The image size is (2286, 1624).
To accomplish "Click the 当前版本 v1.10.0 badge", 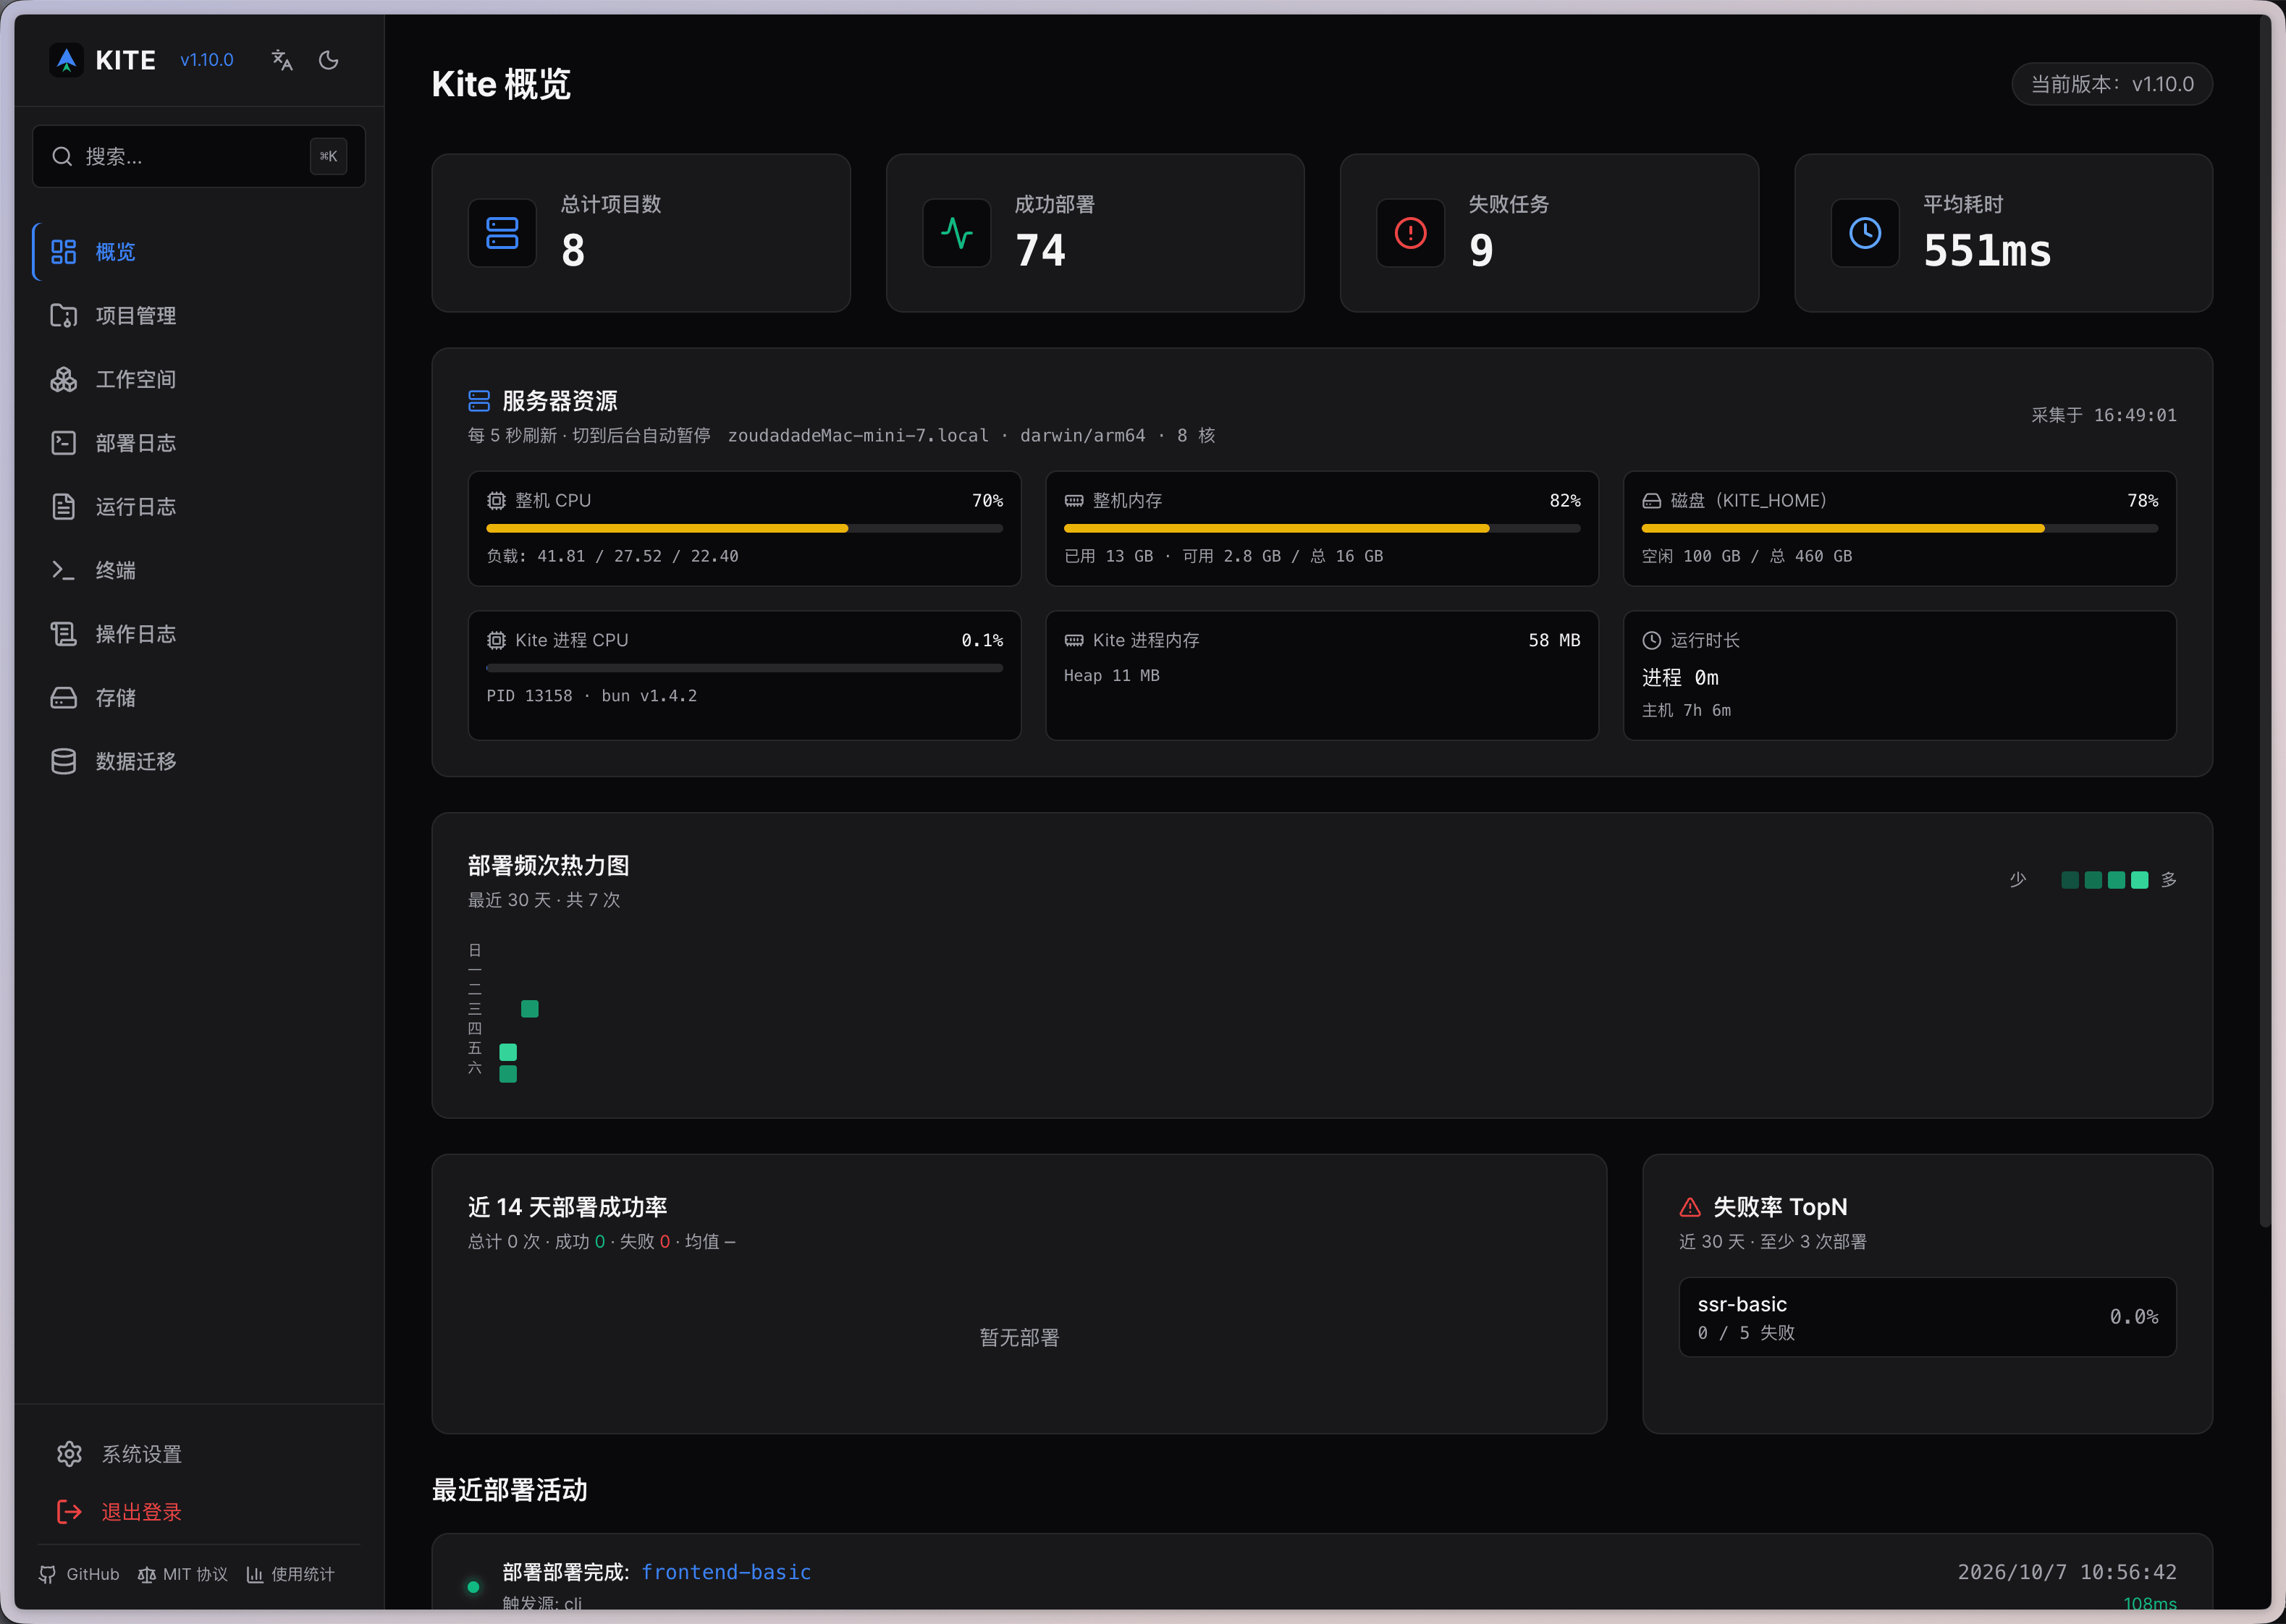I will pos(2112,84).
